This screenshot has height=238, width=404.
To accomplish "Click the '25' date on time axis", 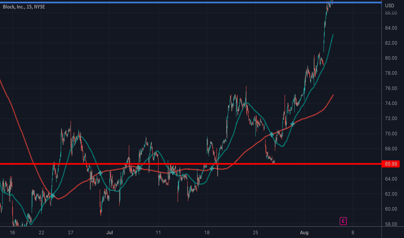I will (255, 233).
